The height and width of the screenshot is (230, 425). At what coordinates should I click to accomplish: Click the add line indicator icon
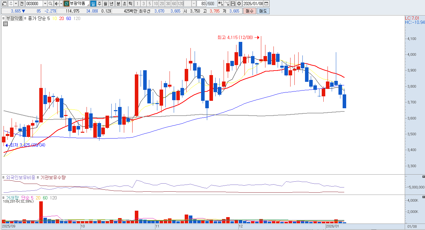click(x=227, y=4)
